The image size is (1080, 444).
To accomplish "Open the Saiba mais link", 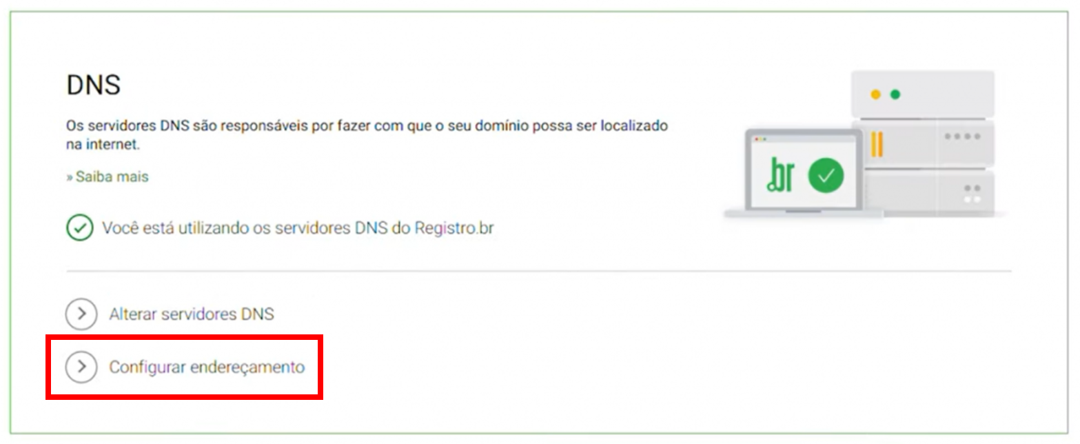I will [x=108, y=176].
